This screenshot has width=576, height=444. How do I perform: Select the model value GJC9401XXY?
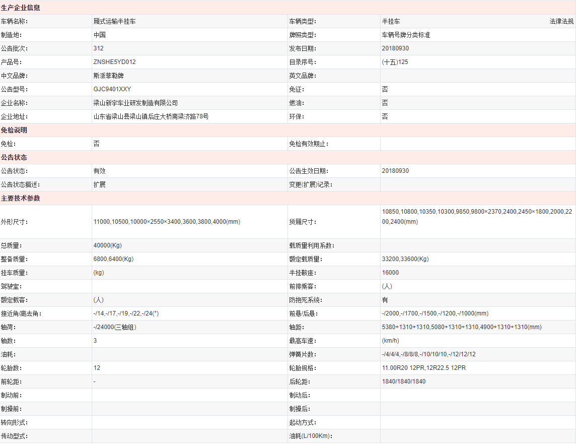tap(112, 89)
